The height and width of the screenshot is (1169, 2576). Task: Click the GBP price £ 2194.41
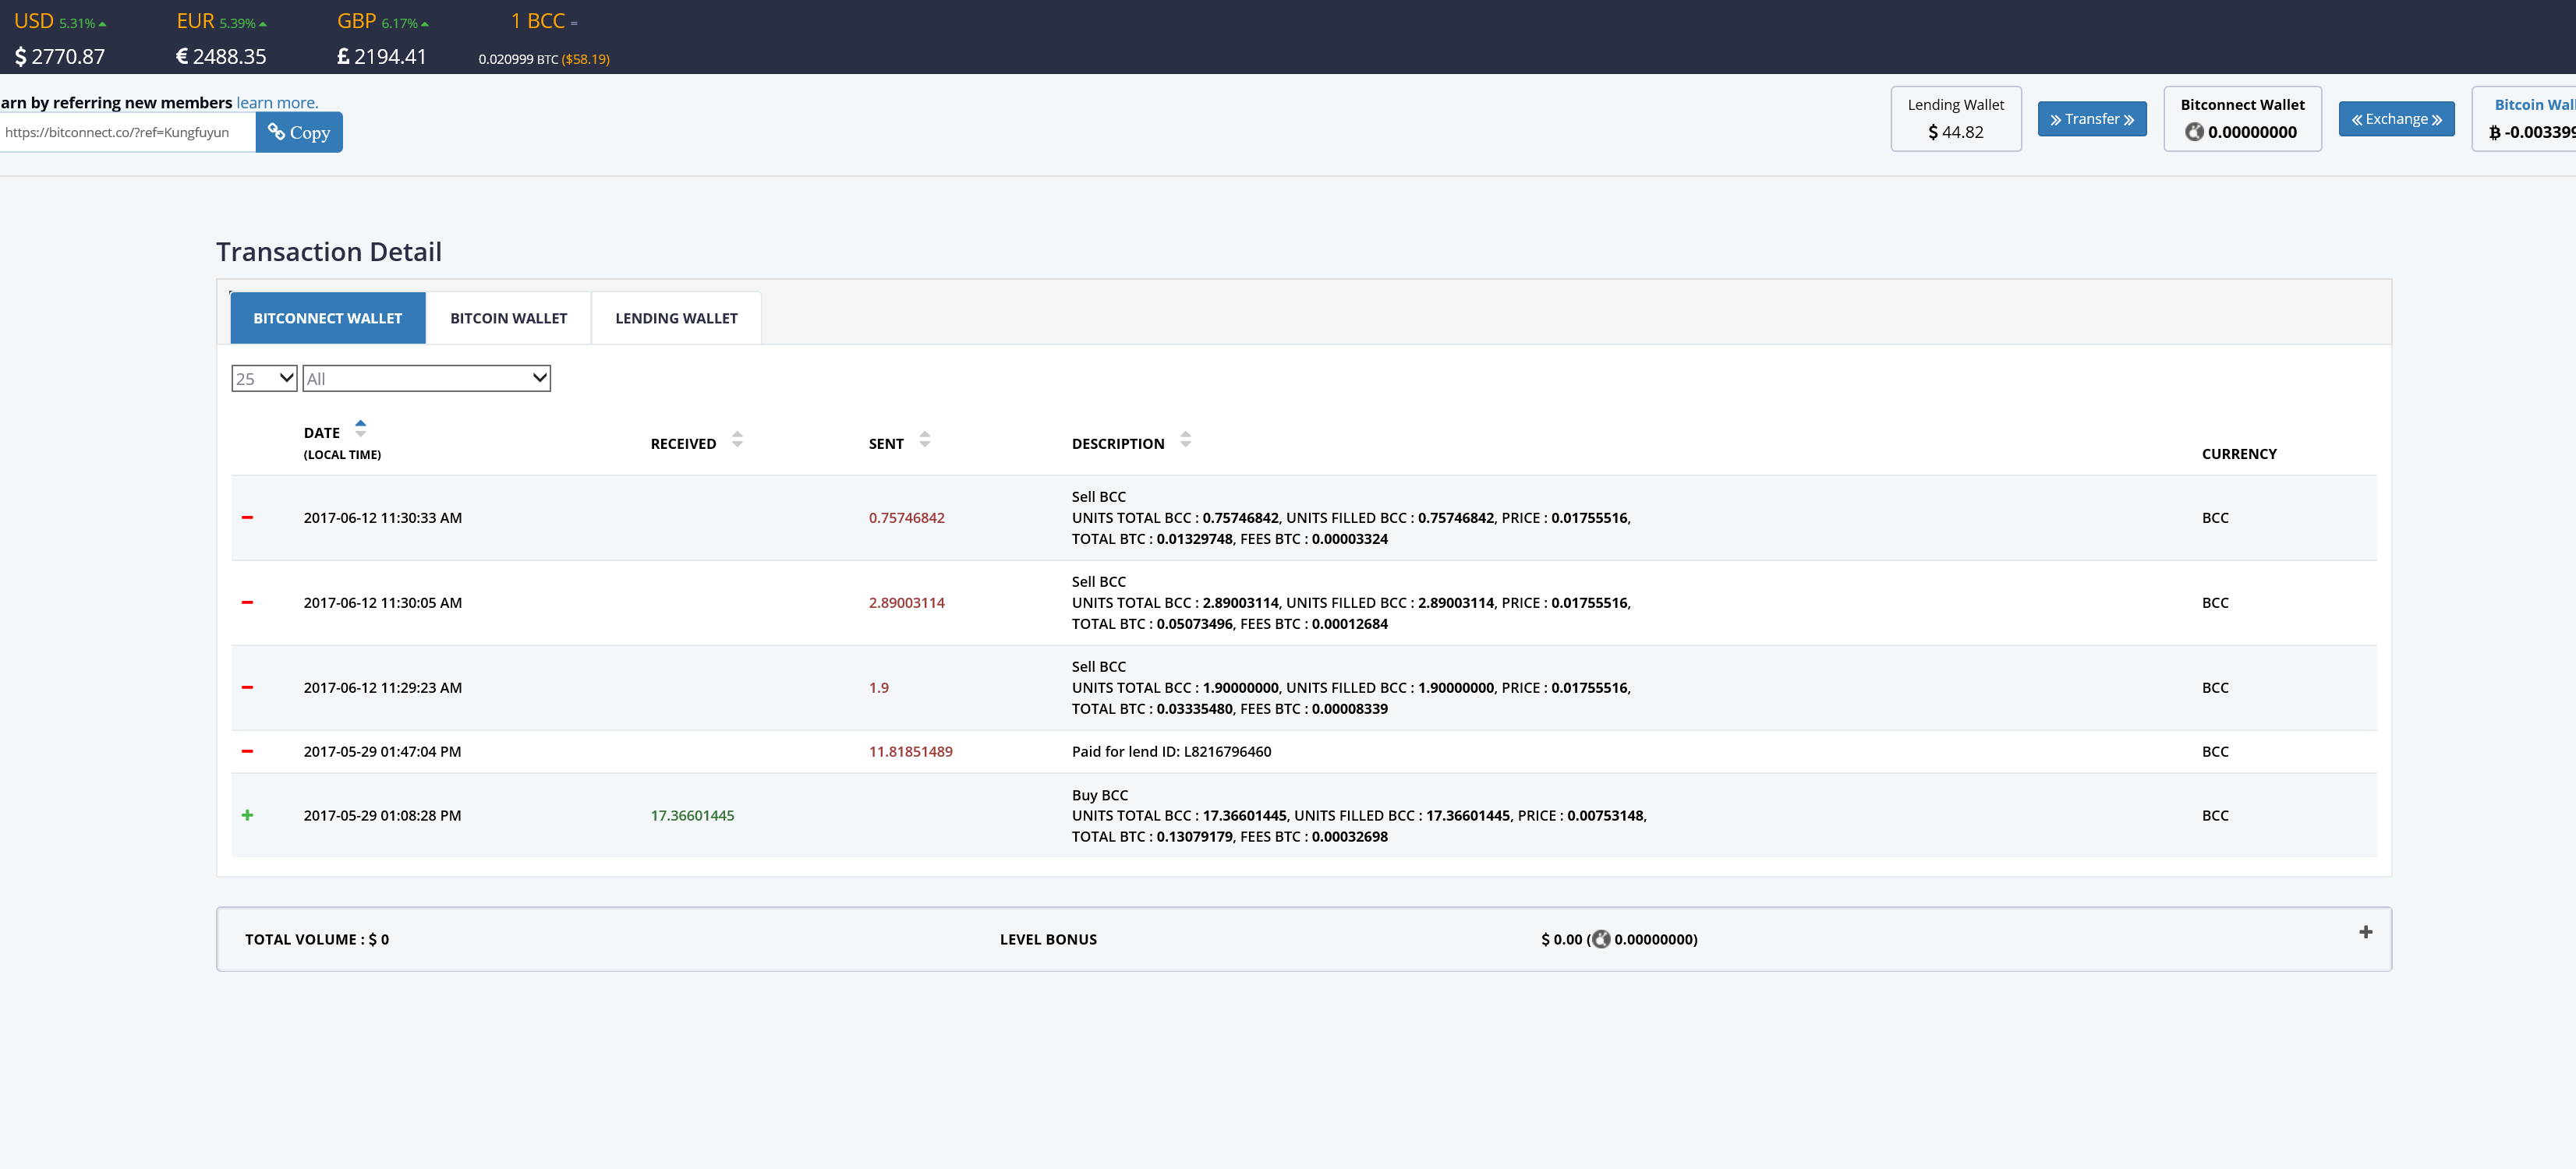pos(382,57)
